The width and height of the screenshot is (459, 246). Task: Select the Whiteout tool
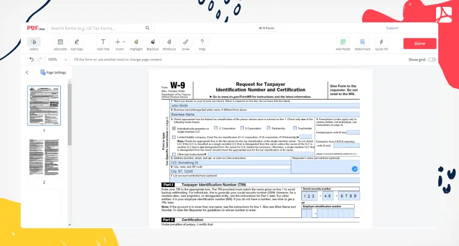tap(169, 44)
